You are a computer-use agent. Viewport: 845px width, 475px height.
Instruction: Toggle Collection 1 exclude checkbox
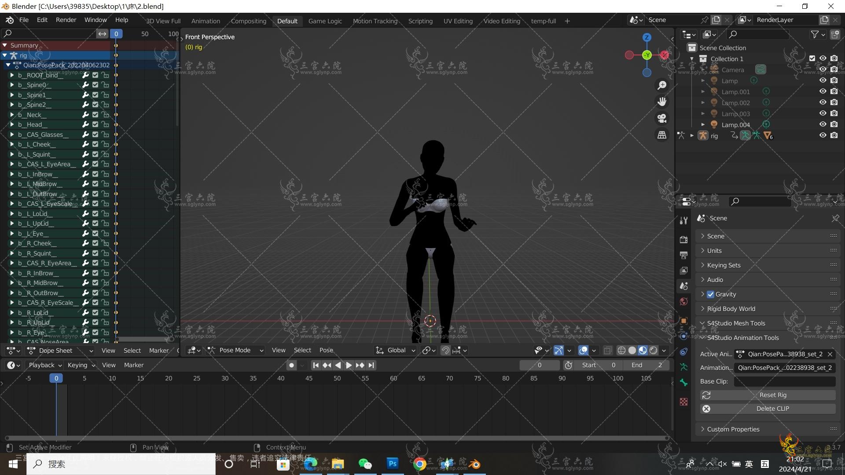pos(812,58)
